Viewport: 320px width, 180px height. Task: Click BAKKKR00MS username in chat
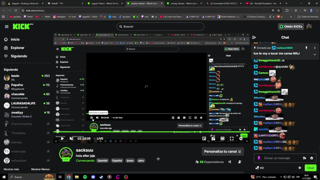point(268,135)
